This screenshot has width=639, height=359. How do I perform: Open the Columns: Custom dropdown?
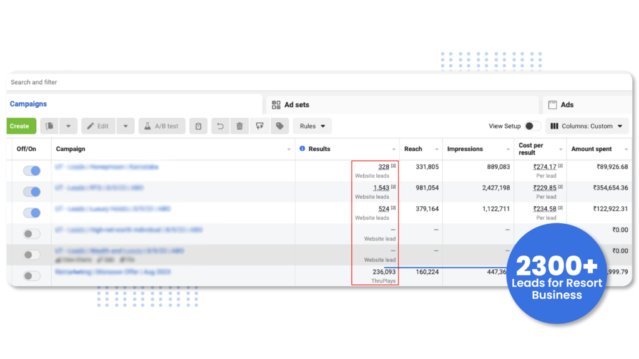click(587, 126)
